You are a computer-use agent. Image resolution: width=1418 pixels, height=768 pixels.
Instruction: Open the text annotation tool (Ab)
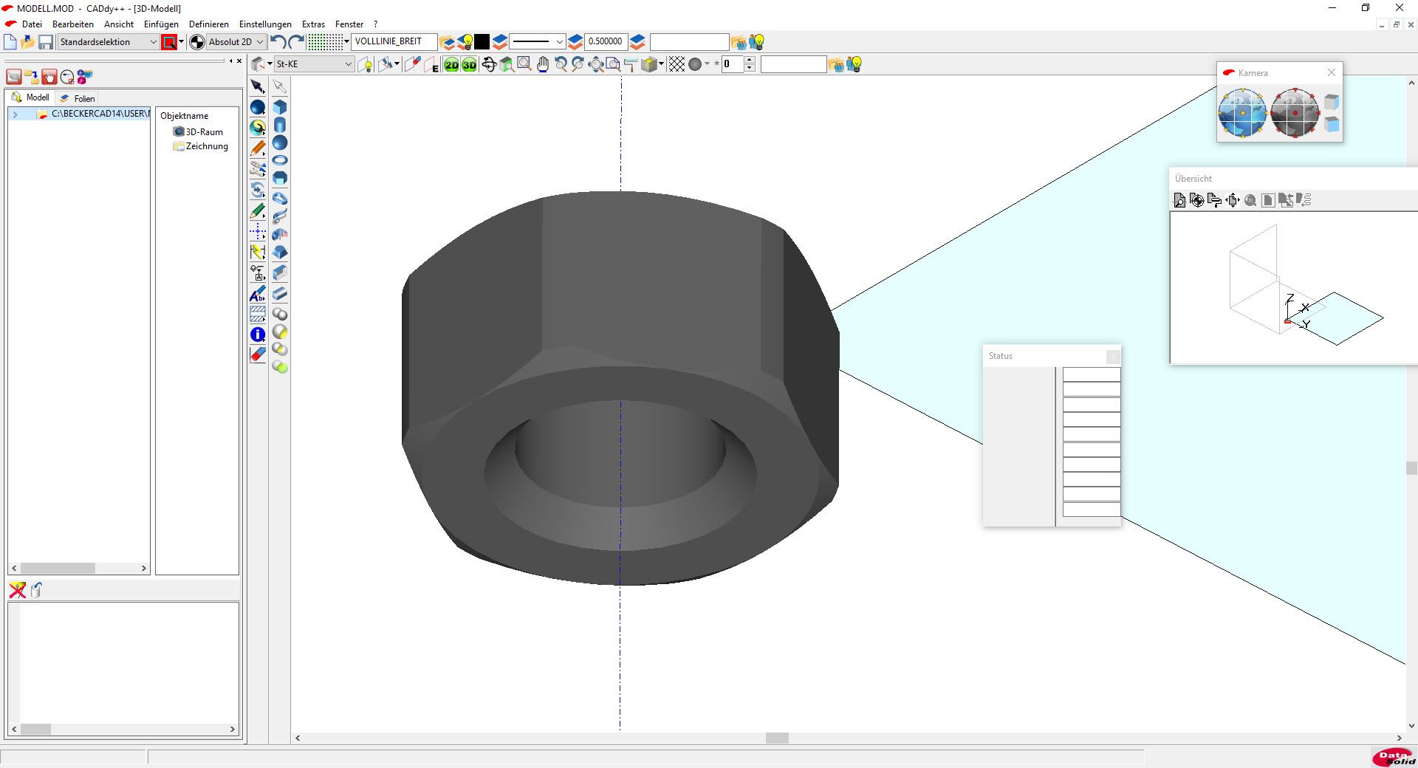[x=258, y=294]
